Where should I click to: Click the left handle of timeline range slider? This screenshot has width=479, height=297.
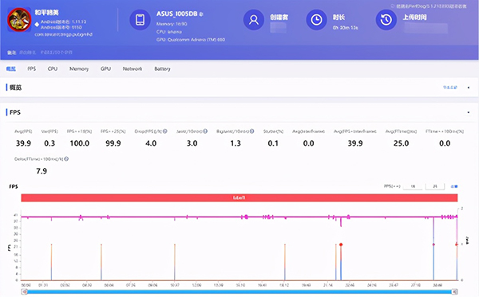click(25, 291)
